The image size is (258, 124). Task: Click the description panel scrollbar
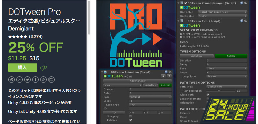(89, 17)
